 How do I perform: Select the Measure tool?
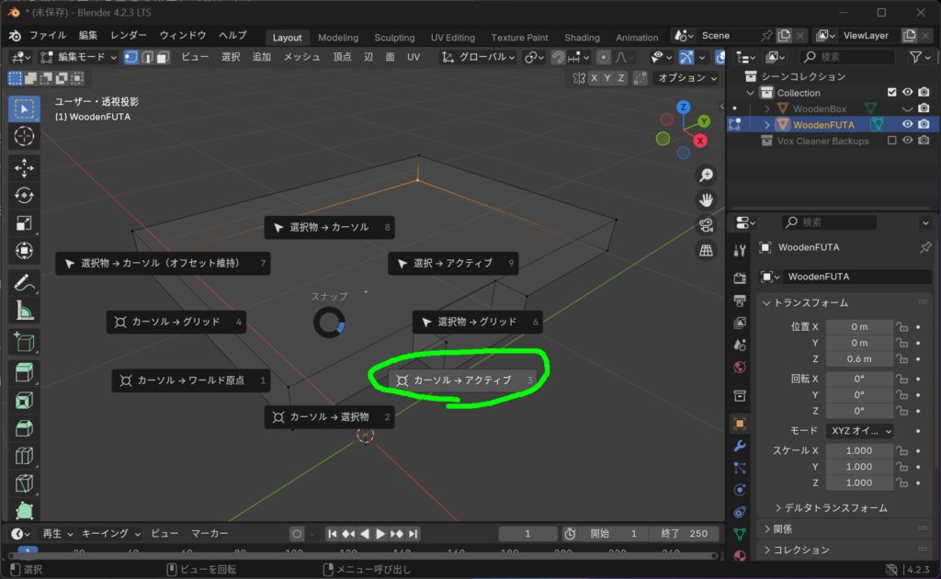[x=24, y=311]
